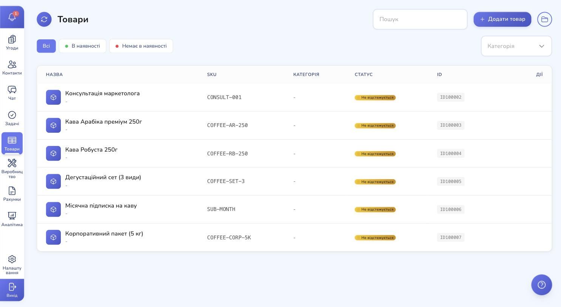Select the Всі filter tab
Image resolution: width=561 pixels, height=307 pixels.
coord(46,46)
